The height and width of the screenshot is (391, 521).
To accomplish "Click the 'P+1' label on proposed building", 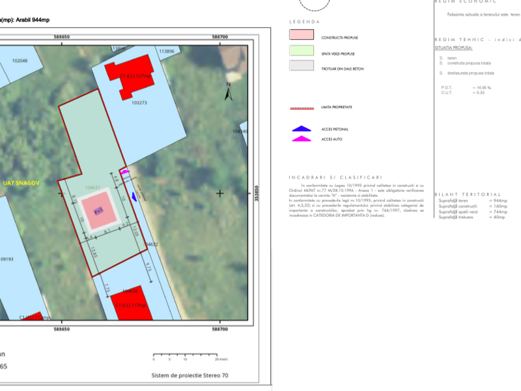I will tap(98, 210).
